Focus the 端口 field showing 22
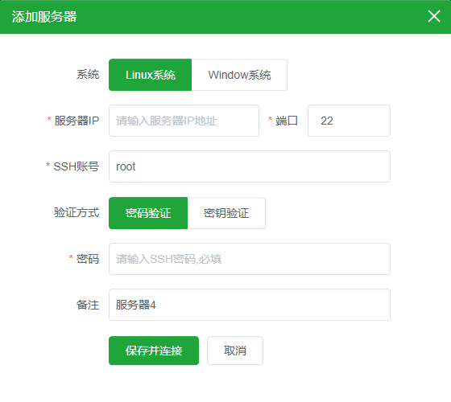451x402 pixels. 349,121
